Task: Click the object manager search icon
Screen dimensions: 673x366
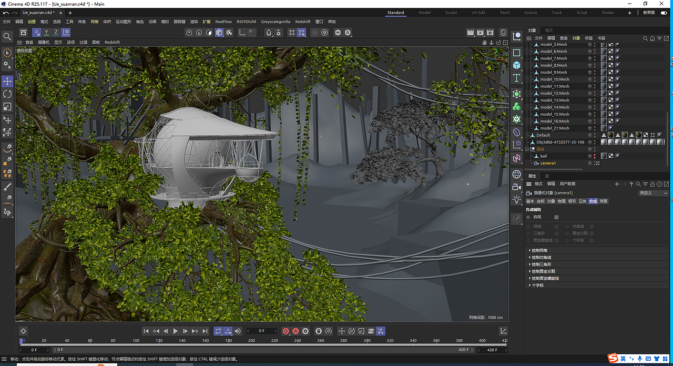Action: pos(646,38)
